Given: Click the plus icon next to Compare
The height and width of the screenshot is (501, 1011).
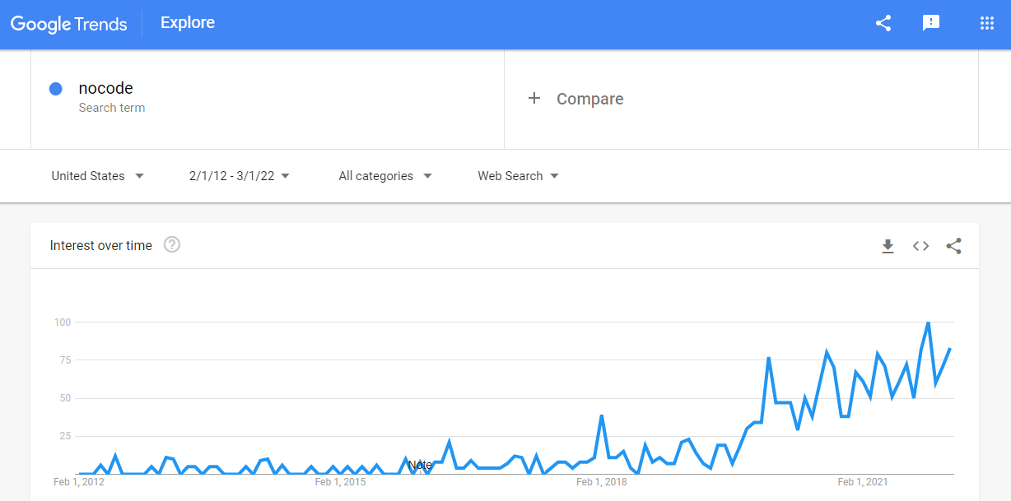Looking at the screenshot, I should [x=534, y=99].
